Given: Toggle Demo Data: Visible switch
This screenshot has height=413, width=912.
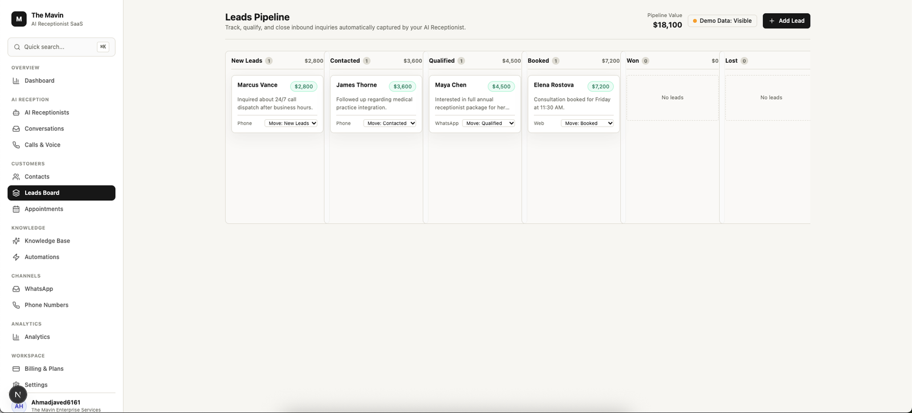Looking at the screenshot, I should point(722,21).
